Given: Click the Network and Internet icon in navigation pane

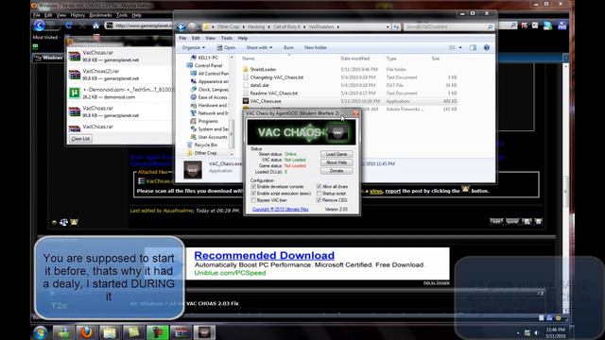Looking at the screenshot, I should (x=194, y=113).
